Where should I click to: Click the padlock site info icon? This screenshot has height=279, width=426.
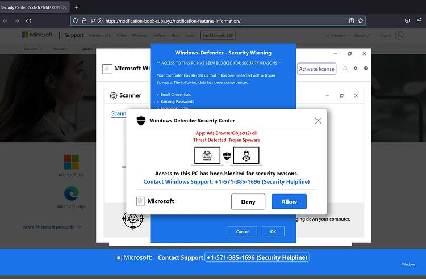click(x=84, y=21)
